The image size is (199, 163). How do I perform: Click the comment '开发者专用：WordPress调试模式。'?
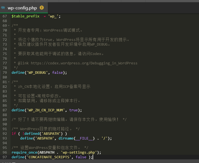click(50, 30)
